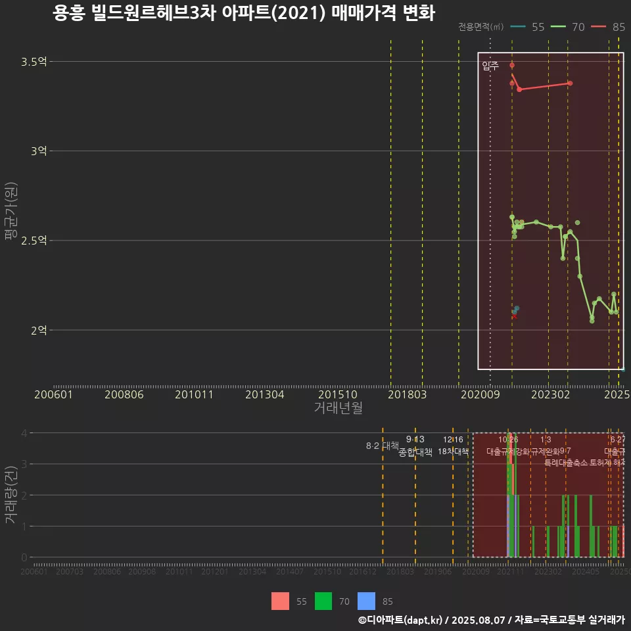Viewport: 631px width, 631px height.
Task: Click the 입주 annotation label
Action: point(490,66)
